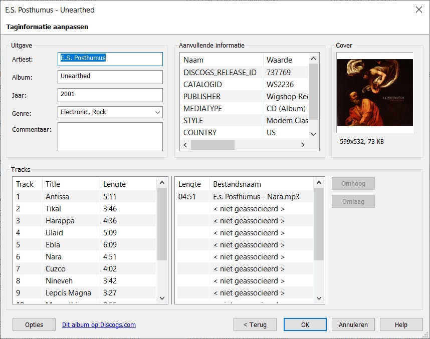Close the tag dialog window
430x339 pixels.
[419, 10]
